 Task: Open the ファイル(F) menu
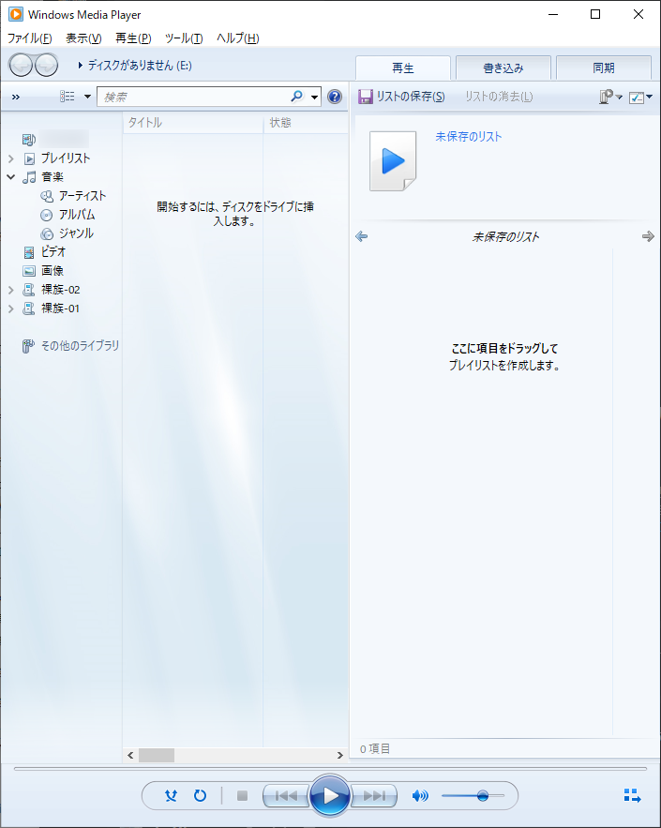coord(30,38)
